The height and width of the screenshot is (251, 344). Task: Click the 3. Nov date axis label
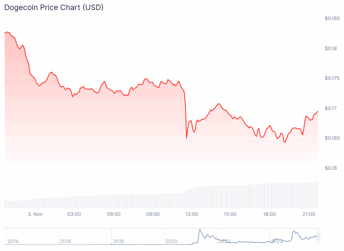coord(35,214)
